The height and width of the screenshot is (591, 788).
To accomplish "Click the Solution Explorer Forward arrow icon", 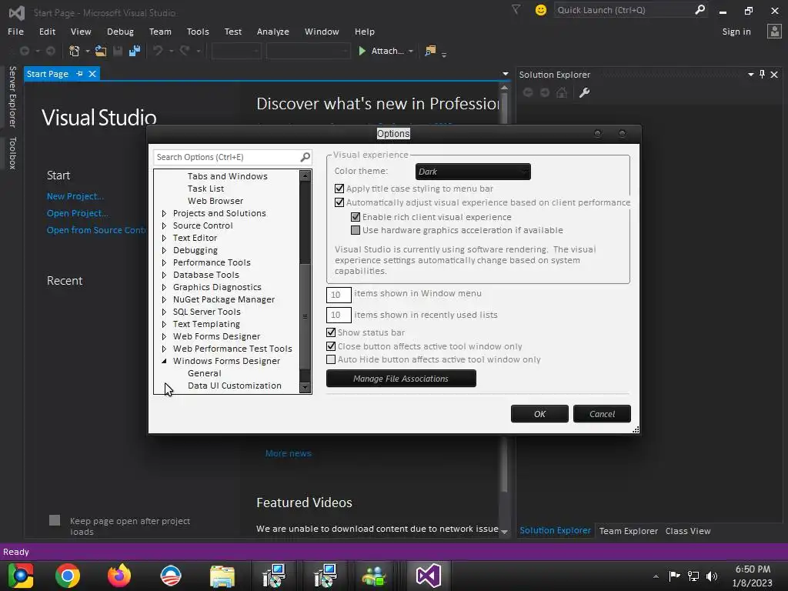I will 545,92.
